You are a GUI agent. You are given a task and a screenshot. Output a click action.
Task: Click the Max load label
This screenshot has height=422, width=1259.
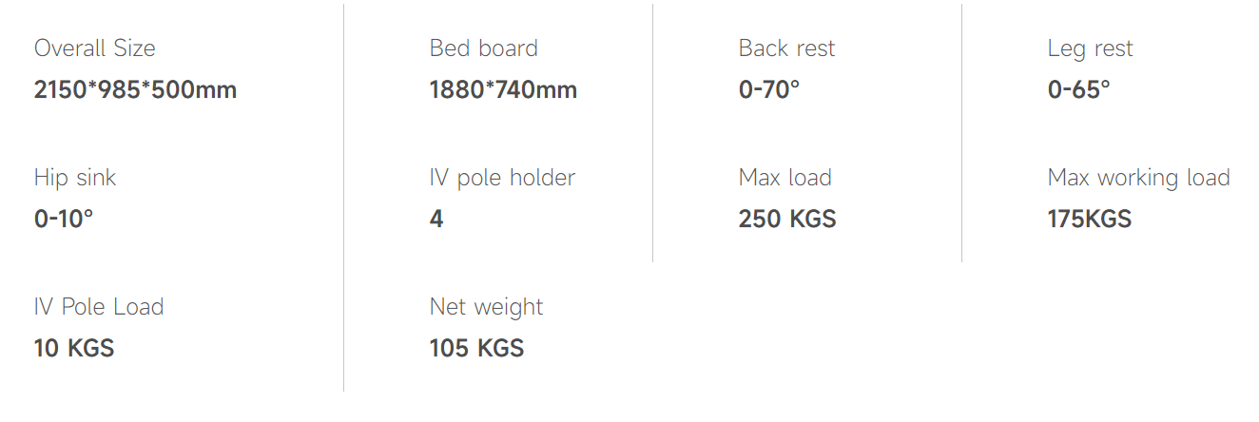click(x=784, y=178)
